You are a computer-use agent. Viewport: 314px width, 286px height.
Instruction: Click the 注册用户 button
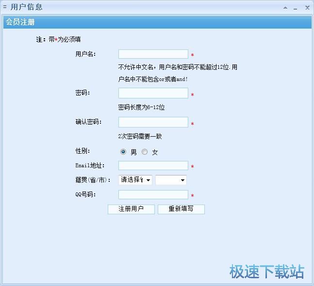(131, 209)
